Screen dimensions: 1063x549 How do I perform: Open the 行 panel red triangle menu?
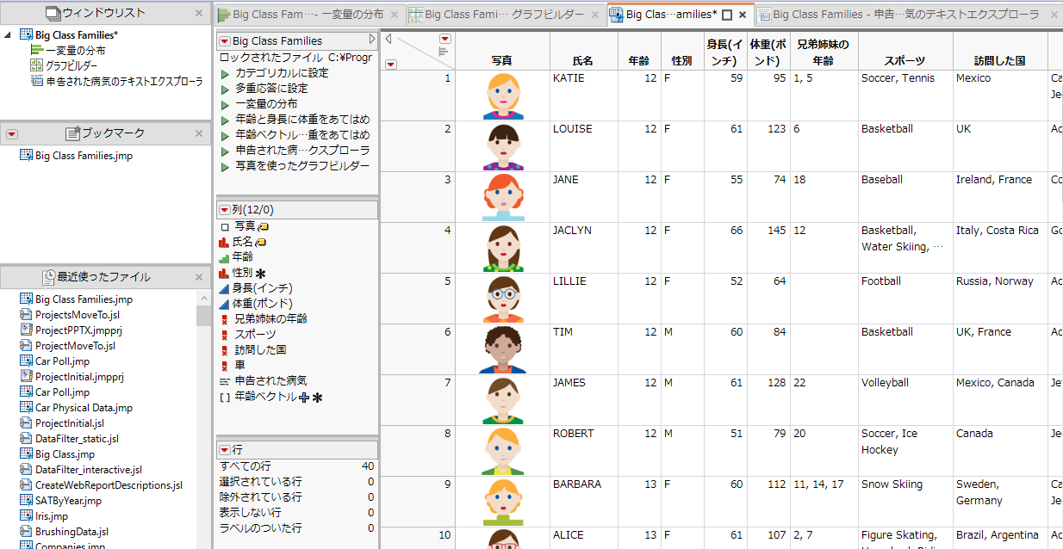[x=224, y=450]
